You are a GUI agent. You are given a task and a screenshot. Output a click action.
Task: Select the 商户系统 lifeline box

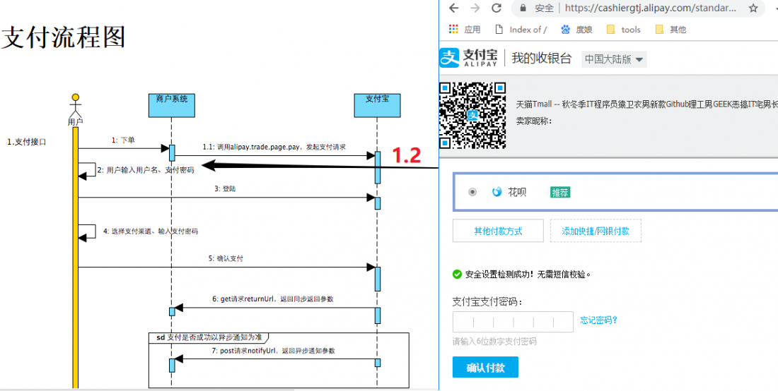click(172, 105)
